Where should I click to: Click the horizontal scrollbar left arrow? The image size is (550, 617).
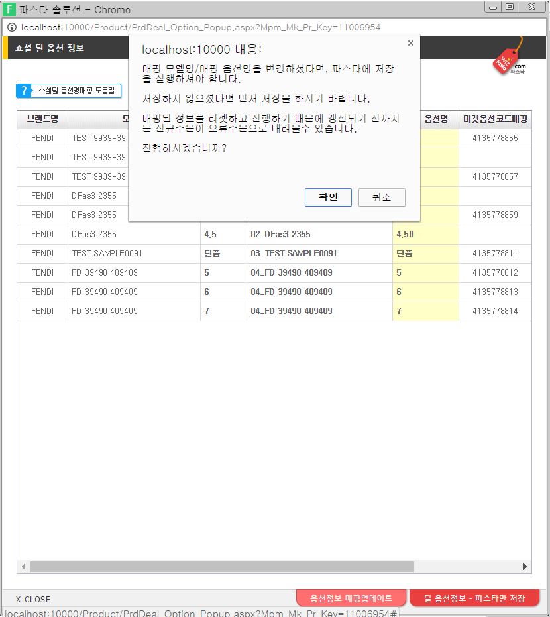[24, 567]
